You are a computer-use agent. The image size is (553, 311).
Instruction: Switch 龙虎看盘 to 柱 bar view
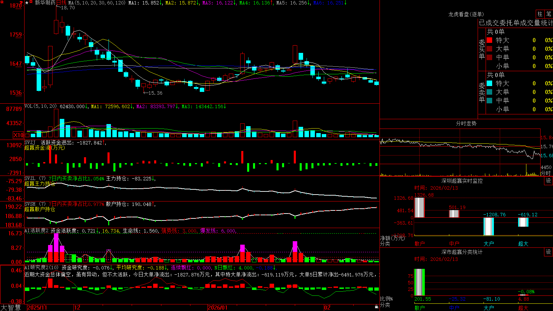(x=540, y=14)
